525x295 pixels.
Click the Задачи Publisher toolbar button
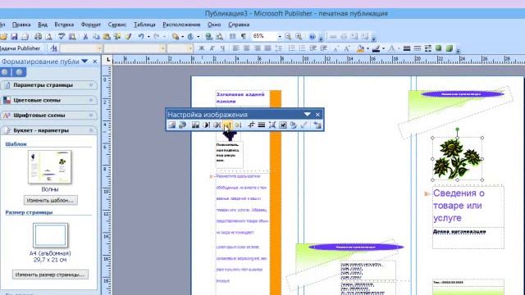pyautogui.click(x=20, y=48)
